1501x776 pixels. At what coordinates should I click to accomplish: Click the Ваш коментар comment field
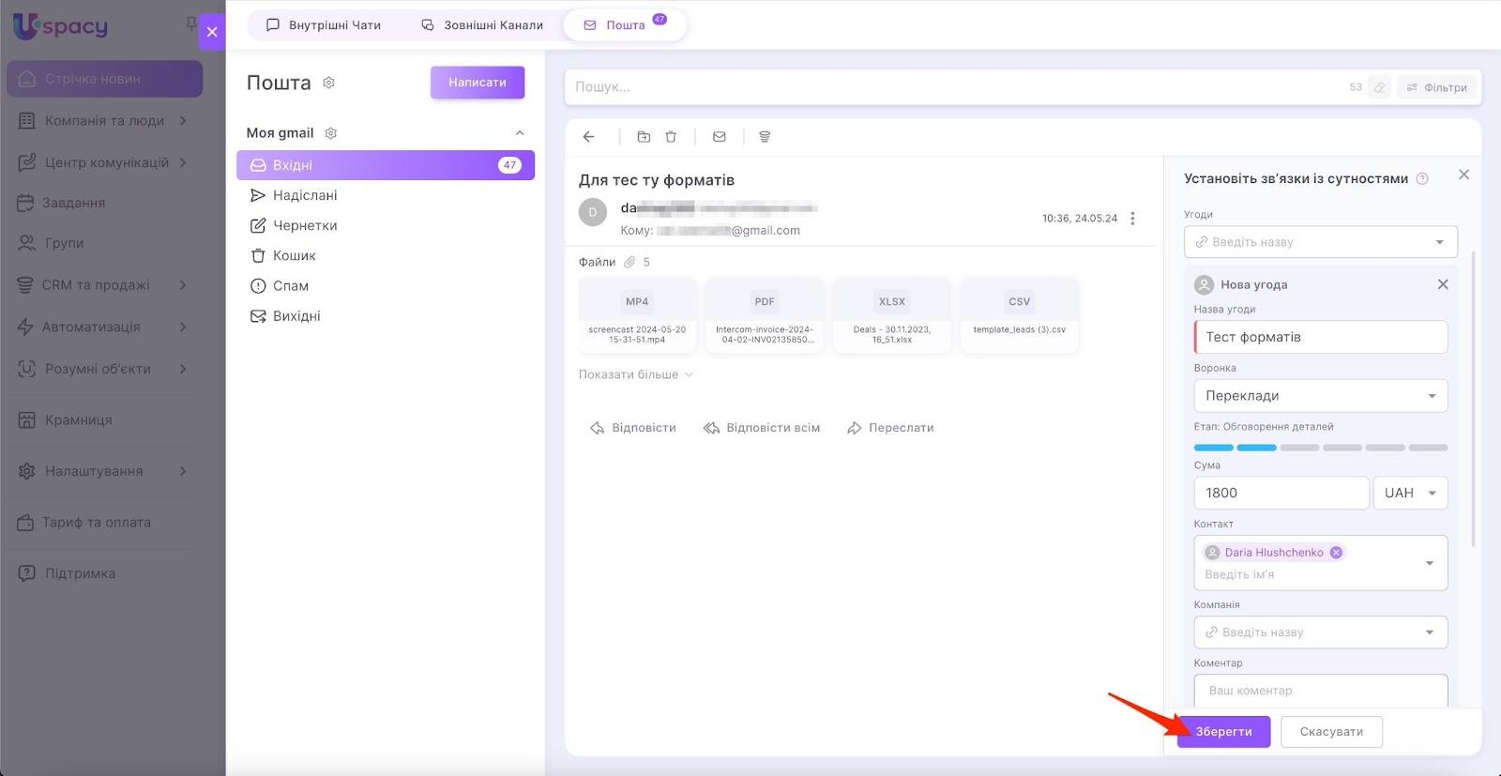click(x=1321, y=691)
